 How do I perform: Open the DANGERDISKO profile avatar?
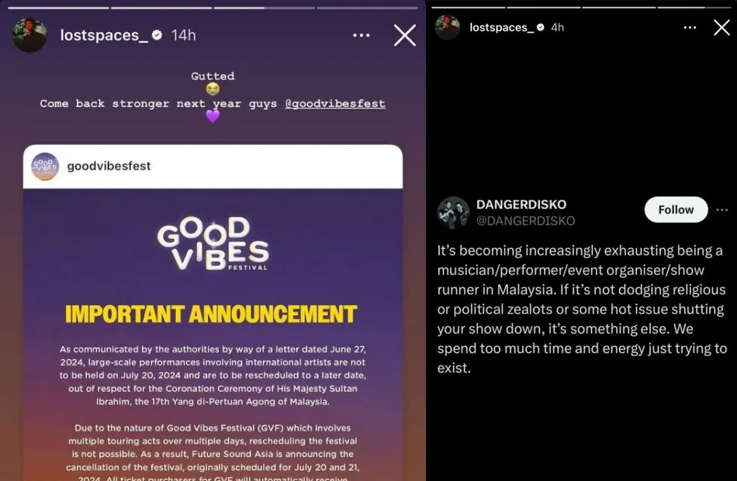point(453,213)
